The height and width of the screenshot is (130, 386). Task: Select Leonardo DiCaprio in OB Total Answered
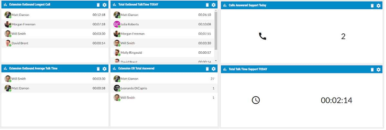(133, 88)
